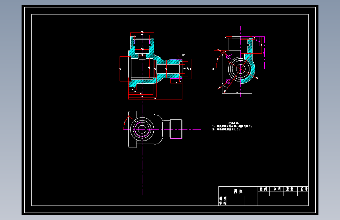
Task: Click the 审核 label in title block
Action: (x=223, y=203)
